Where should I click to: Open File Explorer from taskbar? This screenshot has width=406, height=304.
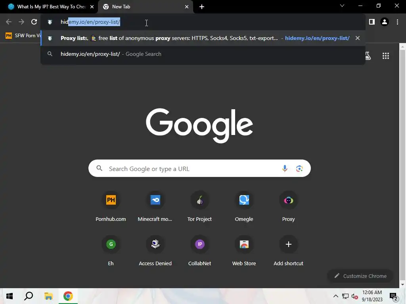(x=48, y=296)
